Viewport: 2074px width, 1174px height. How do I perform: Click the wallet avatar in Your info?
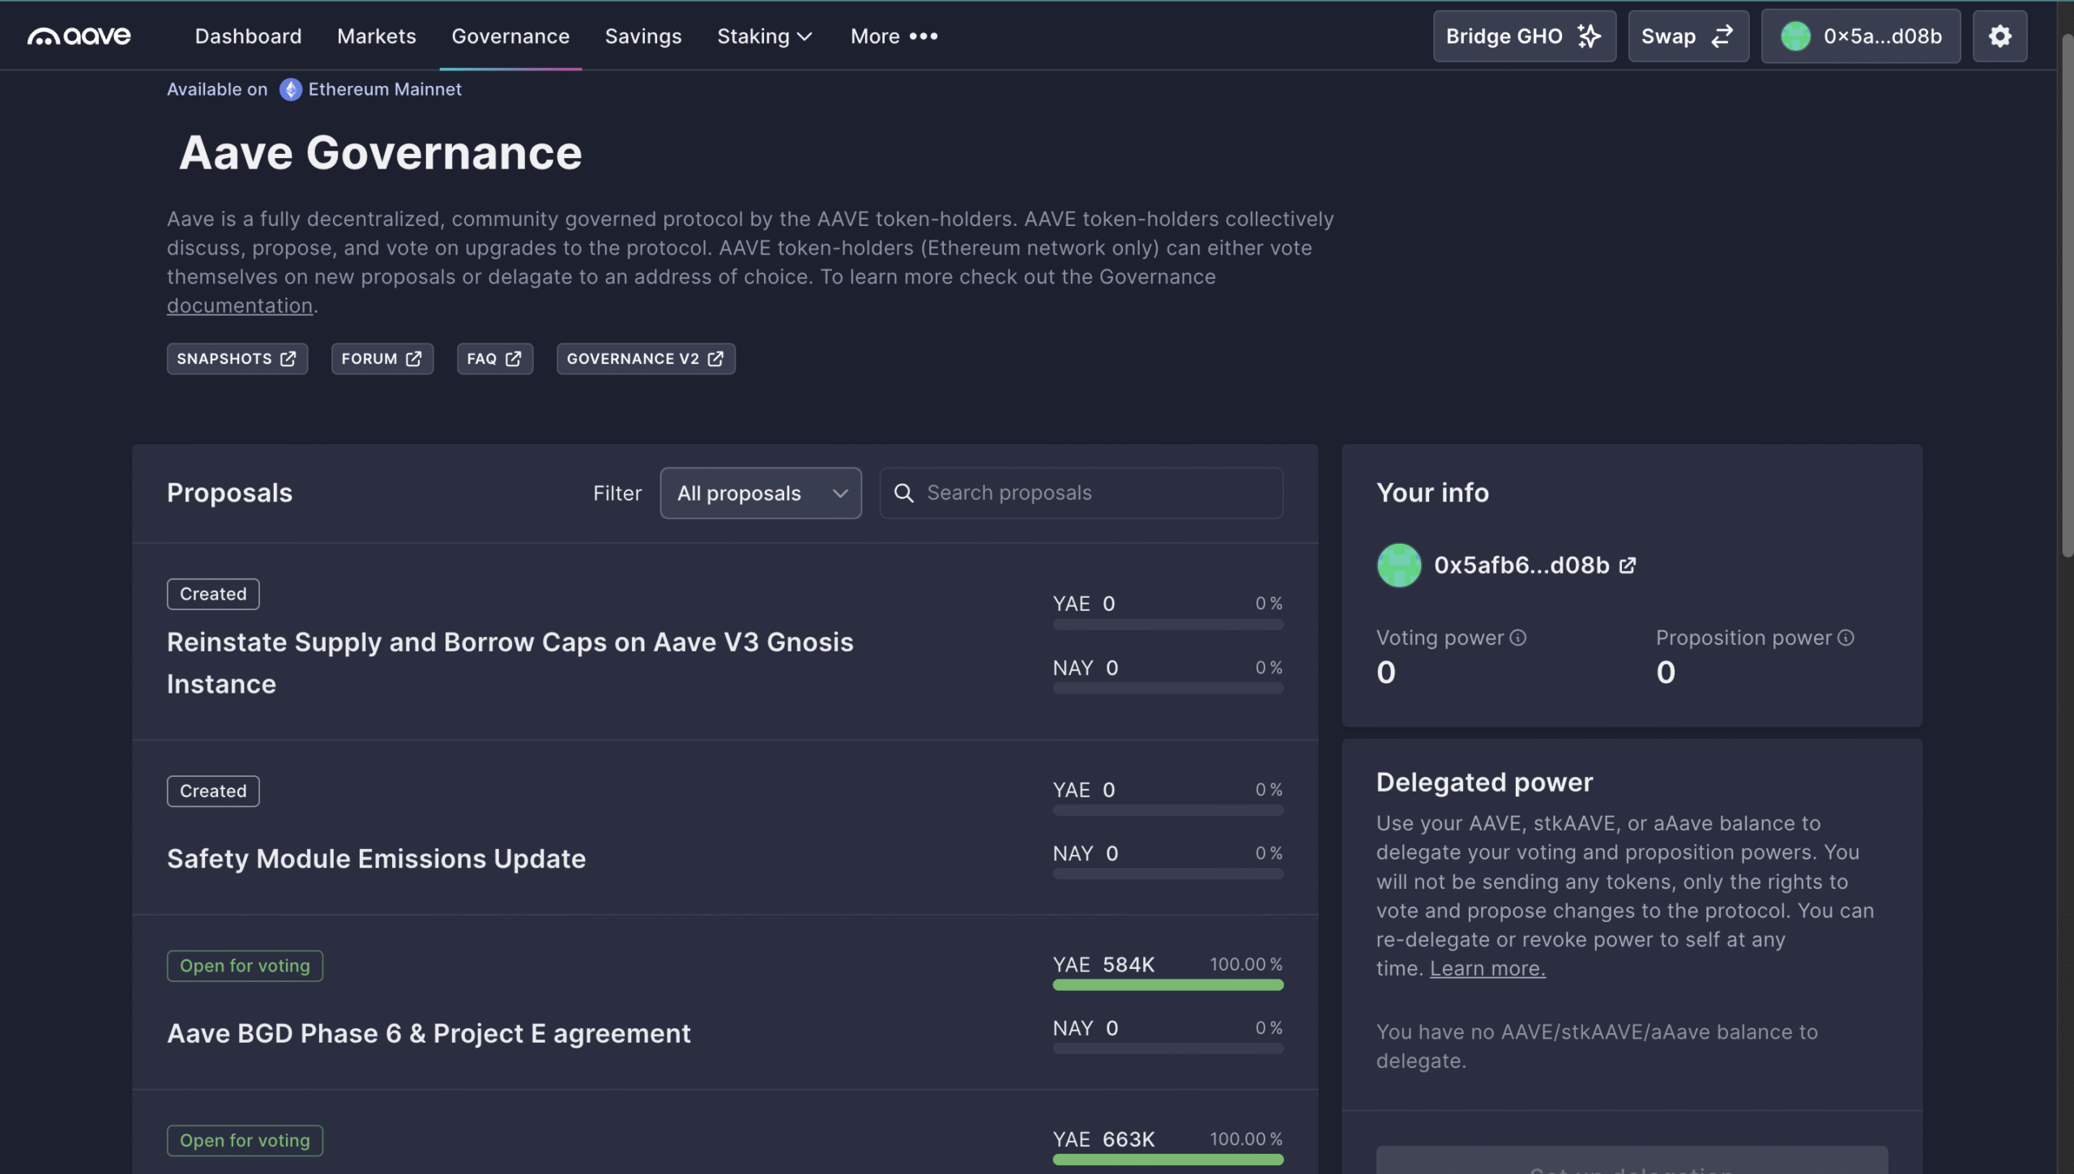coord(1399,566)
